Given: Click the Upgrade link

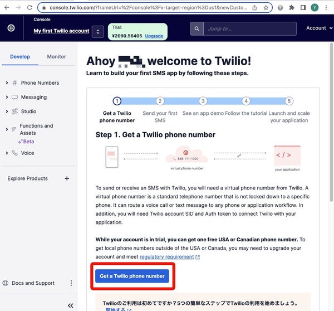Looking at the screenshot, I should click(154, 36).
